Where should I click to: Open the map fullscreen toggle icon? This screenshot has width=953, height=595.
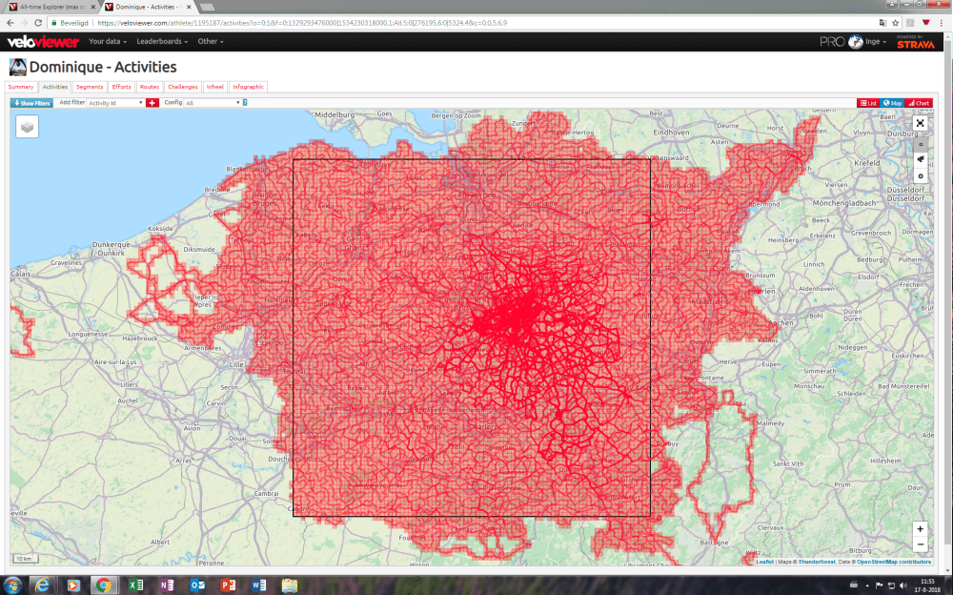point(921,123)
